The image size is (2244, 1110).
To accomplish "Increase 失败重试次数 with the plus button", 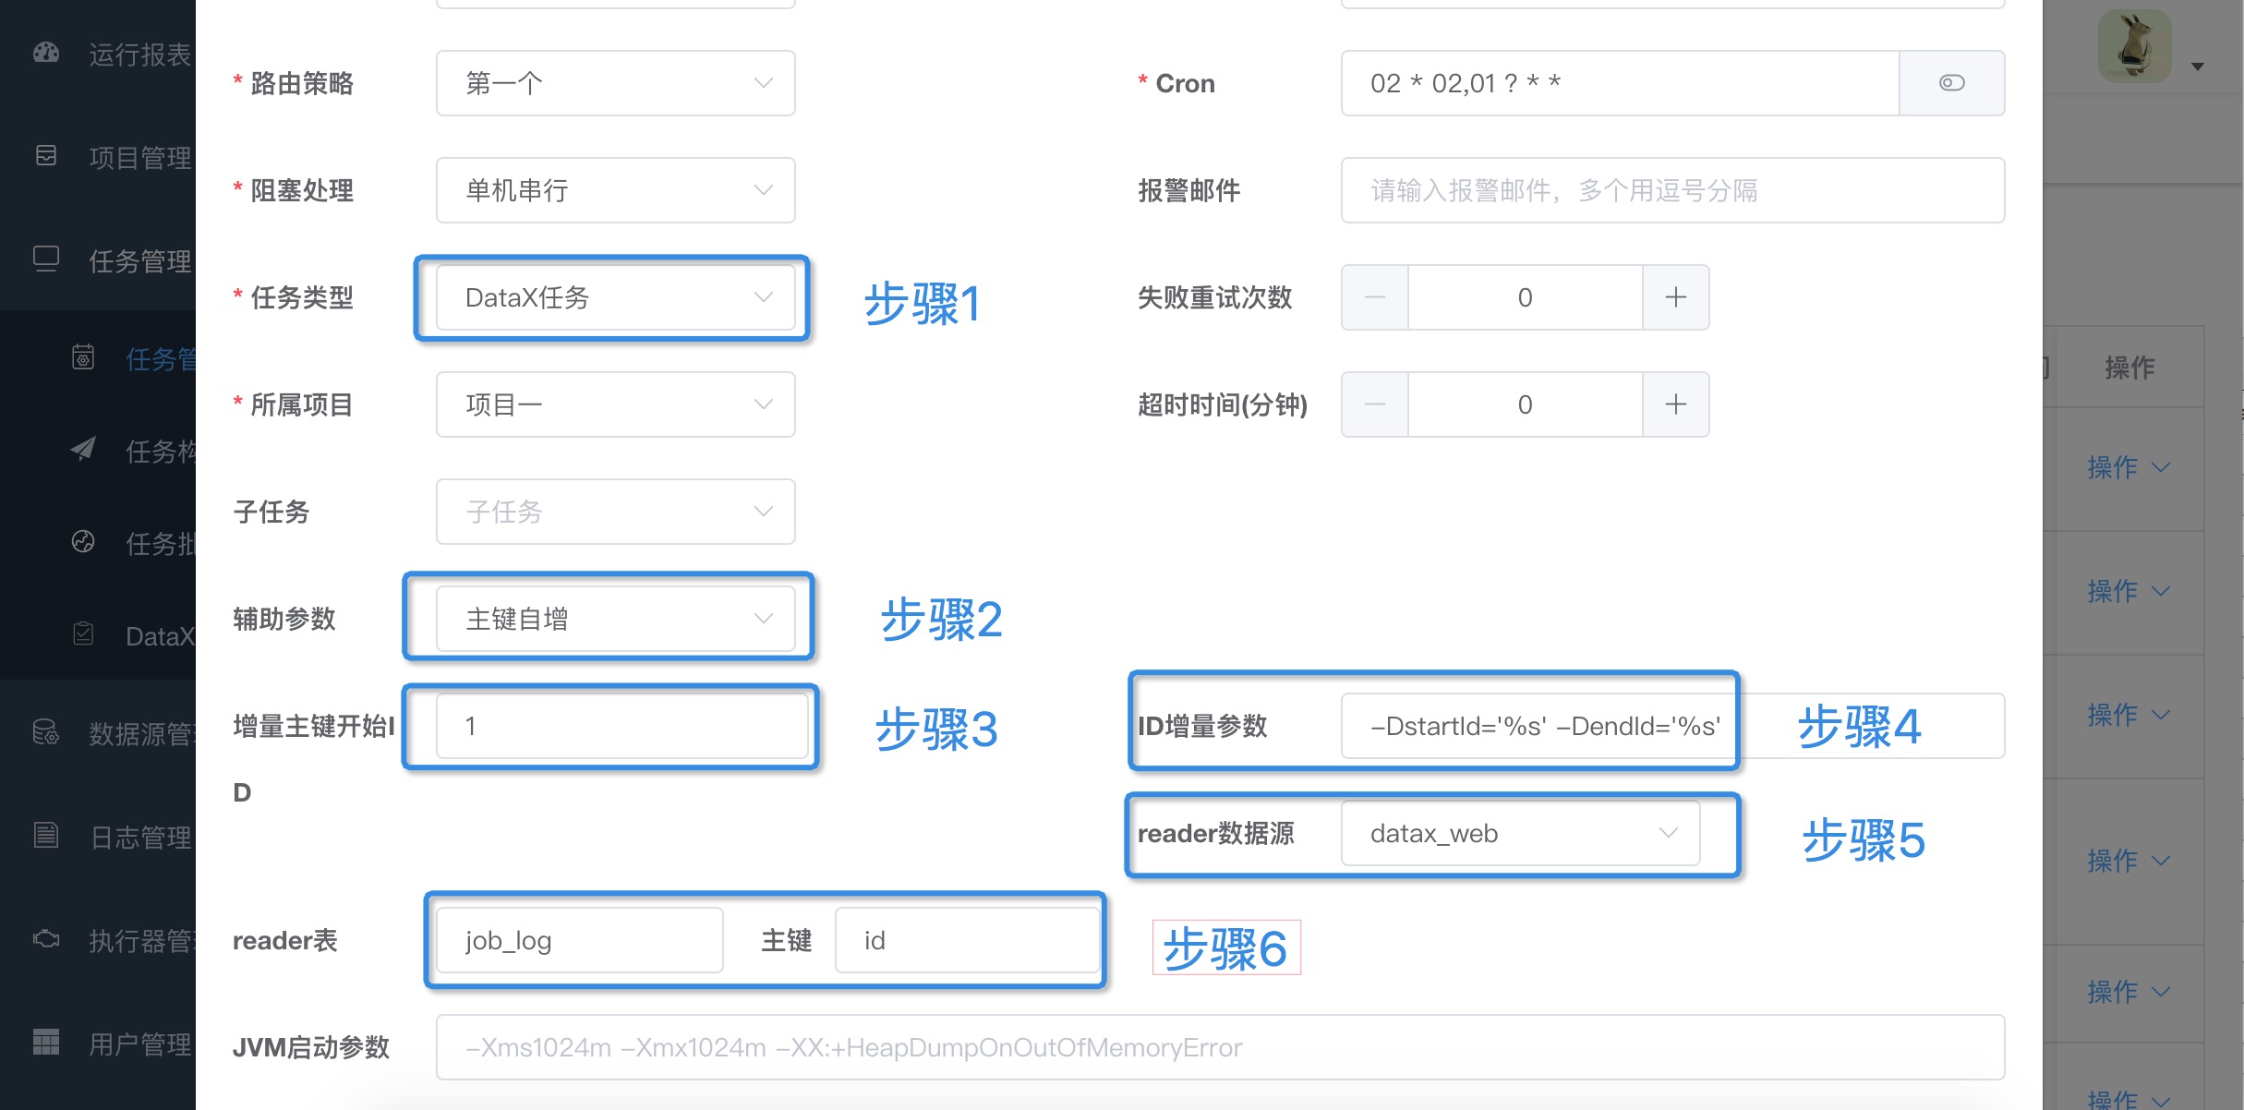I will 1676,297.
